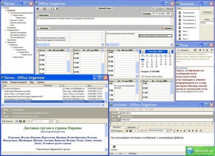Click the envelope icon in Office Organizer toolbar
The image size is (215, 156).
click(x=53, y=9)
